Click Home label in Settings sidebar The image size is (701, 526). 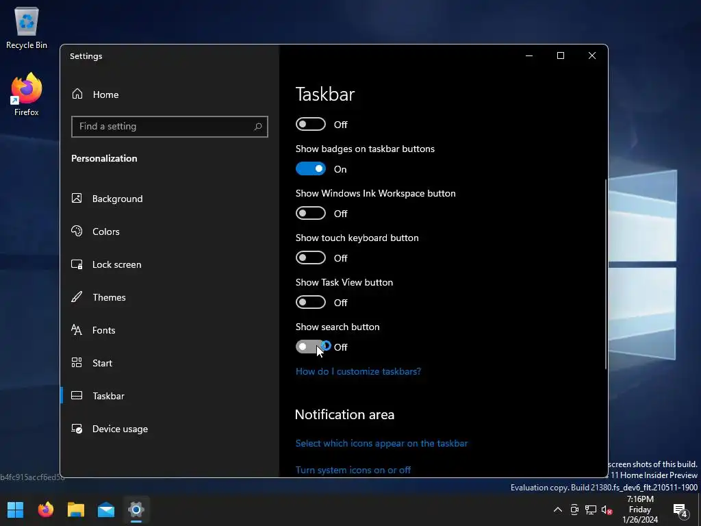tap(105, 95)
